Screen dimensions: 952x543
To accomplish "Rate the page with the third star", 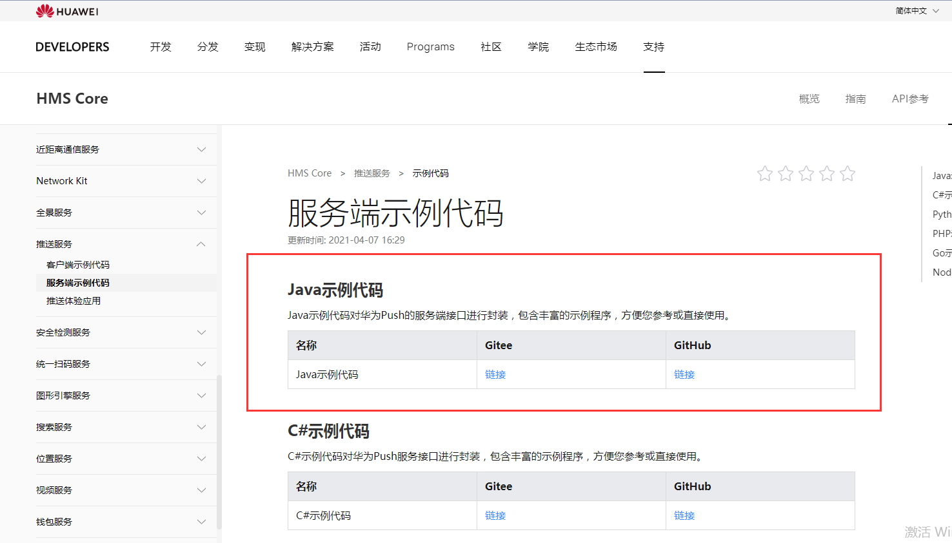I will tap(806, 173).
